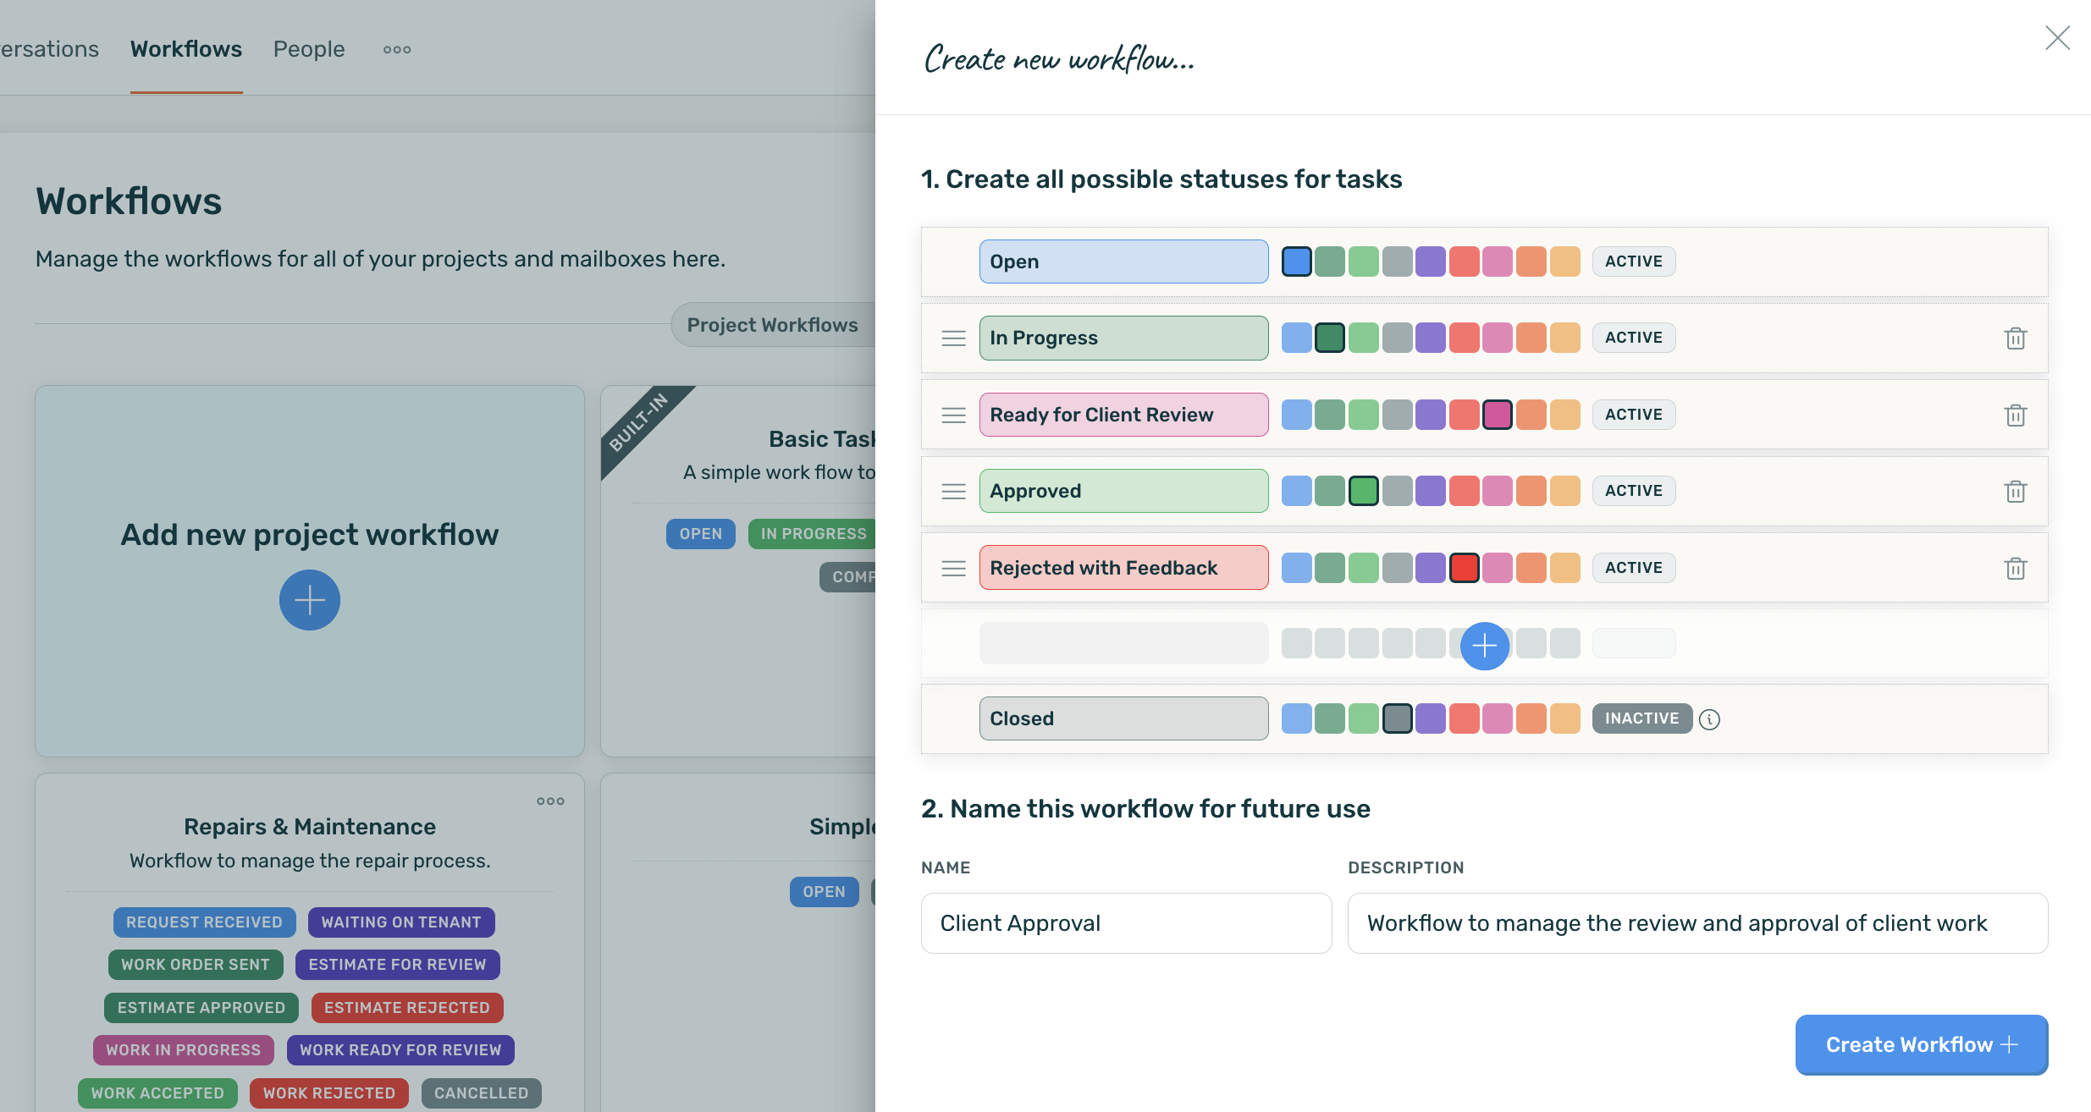Click the trash icon for Ready for Client Review

point(2016,415)
